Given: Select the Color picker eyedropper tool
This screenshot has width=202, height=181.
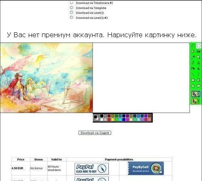Looking at the screenshot, I should (x=193, y=57).
